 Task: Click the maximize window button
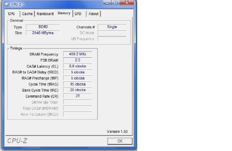115,3
